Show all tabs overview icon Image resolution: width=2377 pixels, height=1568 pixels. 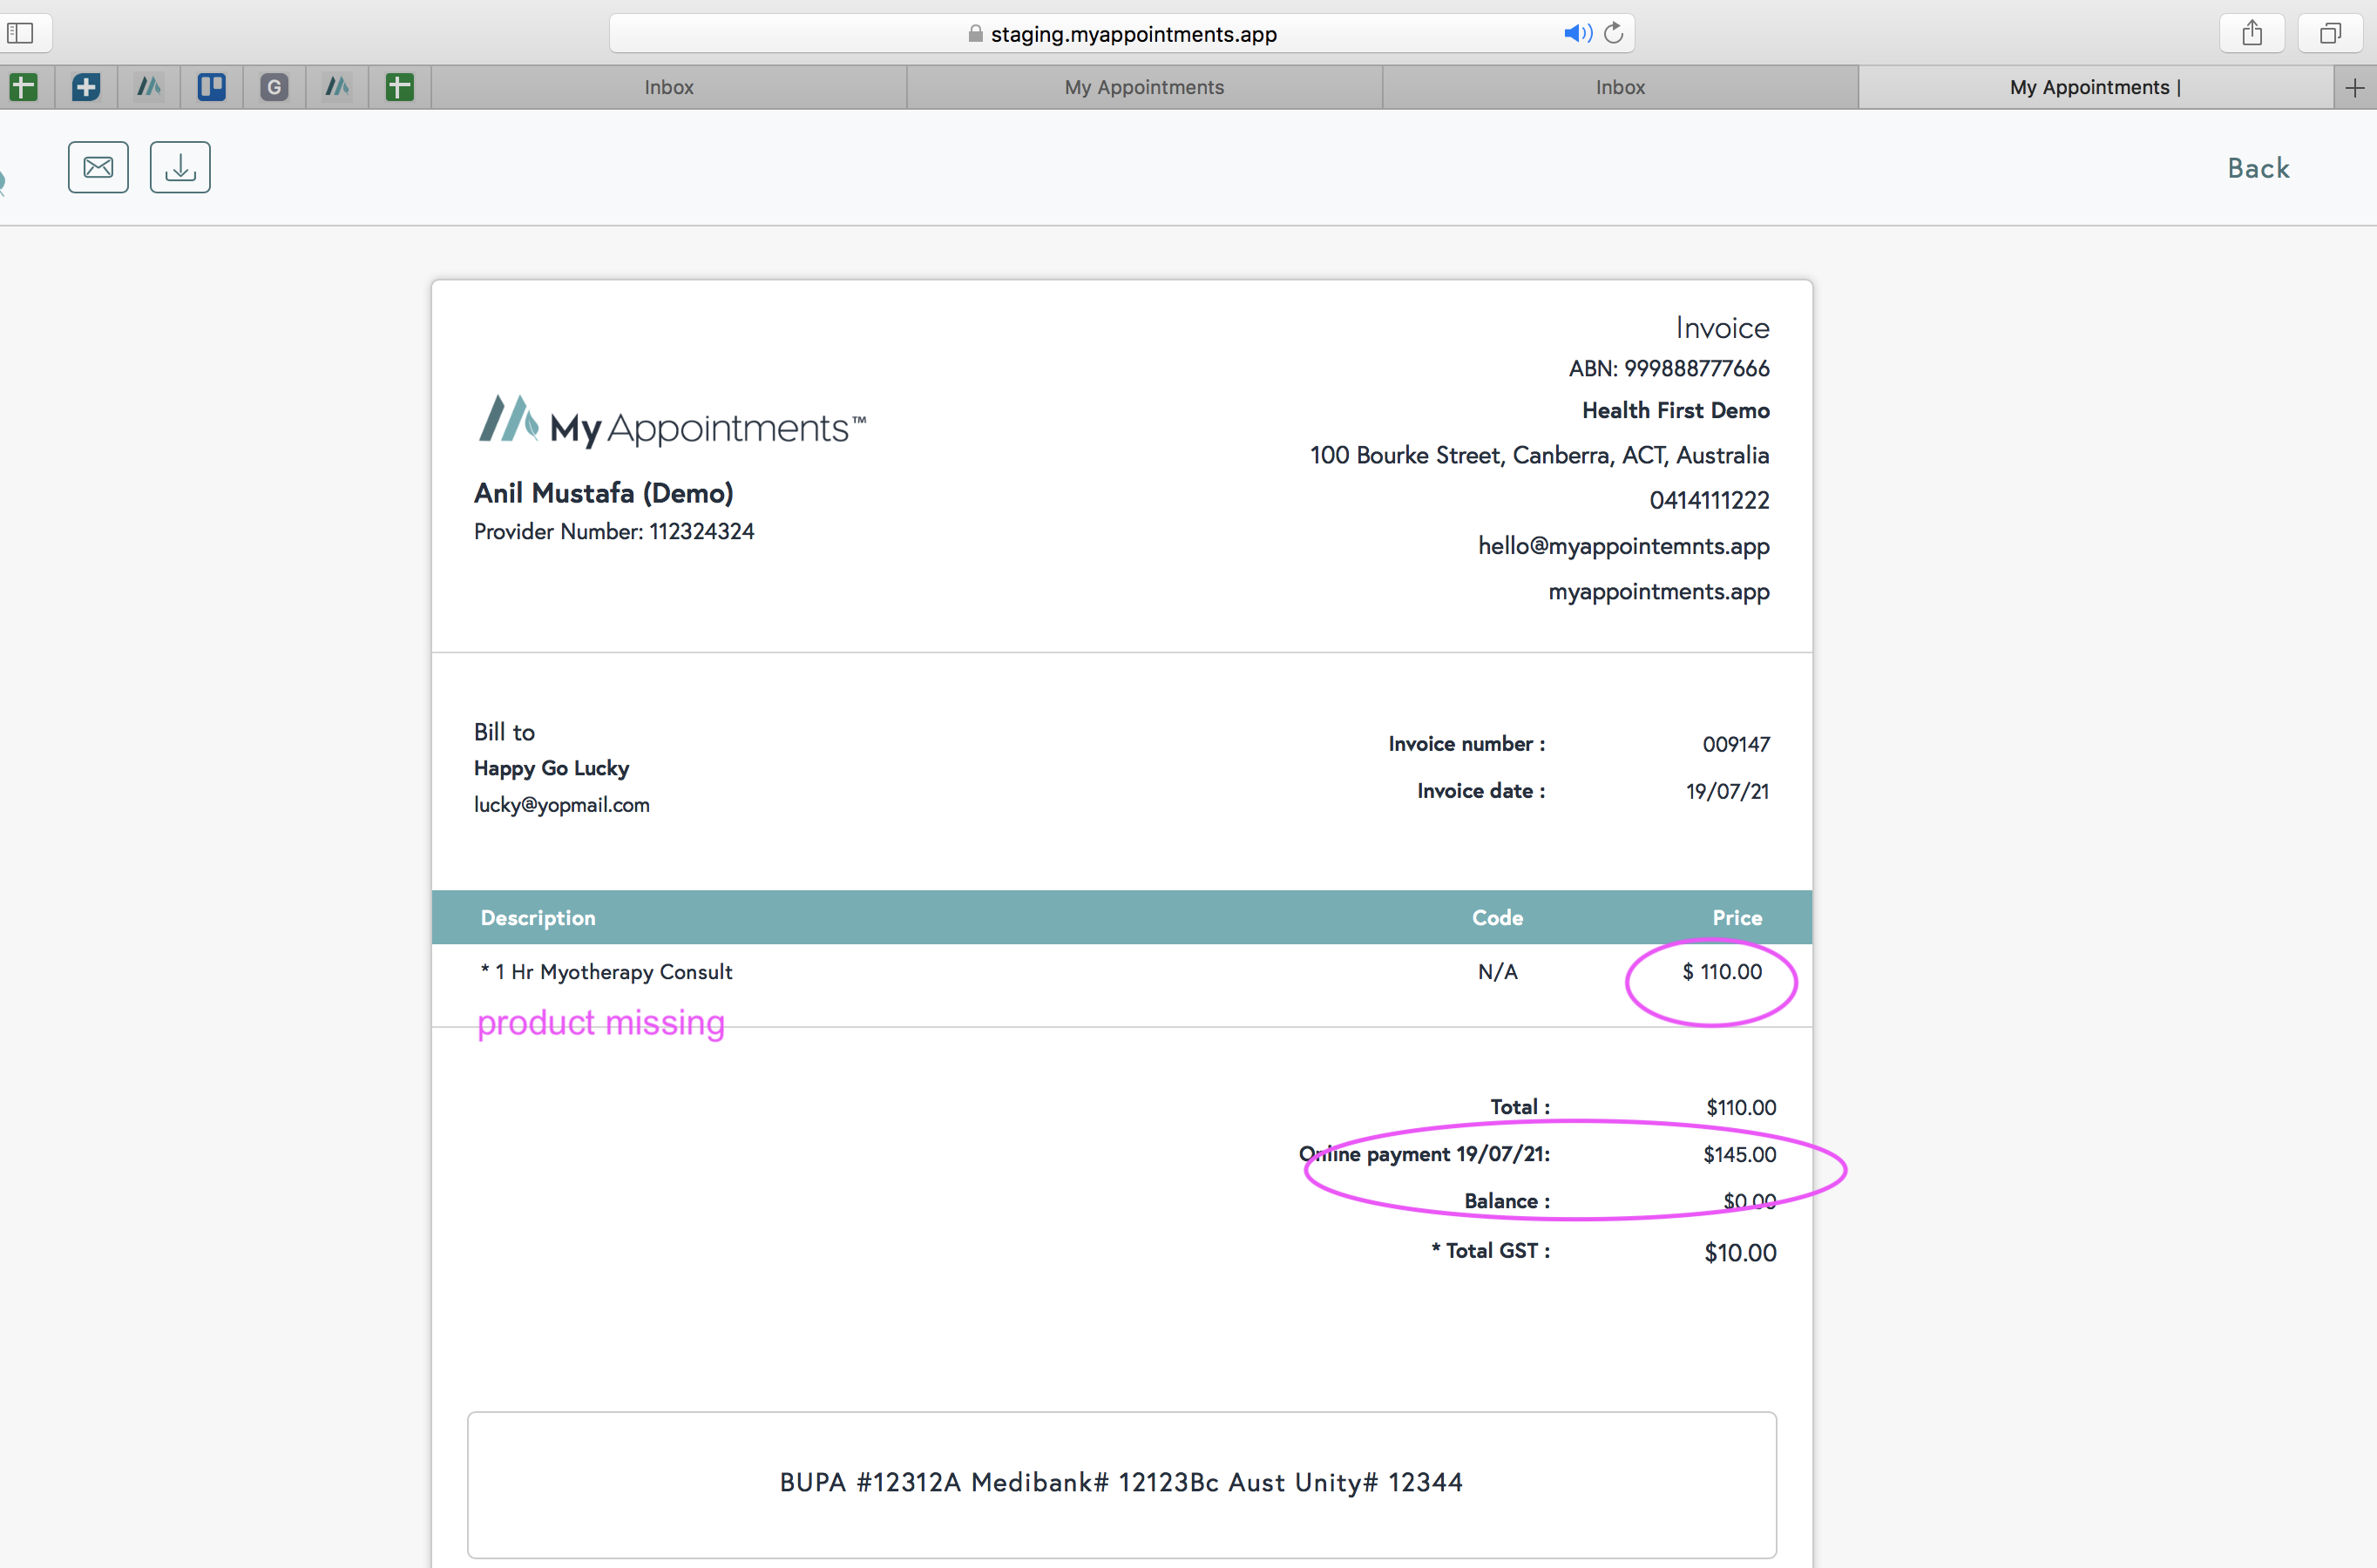pos(2330,33)
